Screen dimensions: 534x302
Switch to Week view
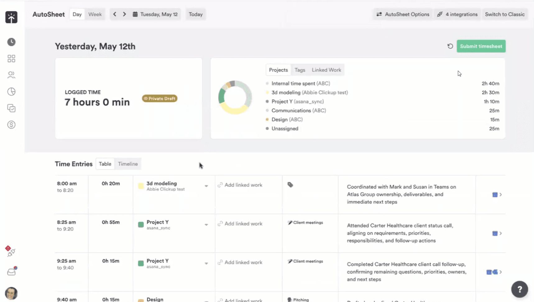[x=95, y=14]
